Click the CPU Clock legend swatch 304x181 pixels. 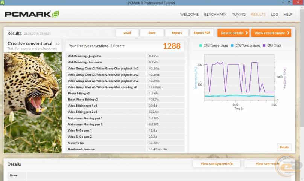coord(264,46)
